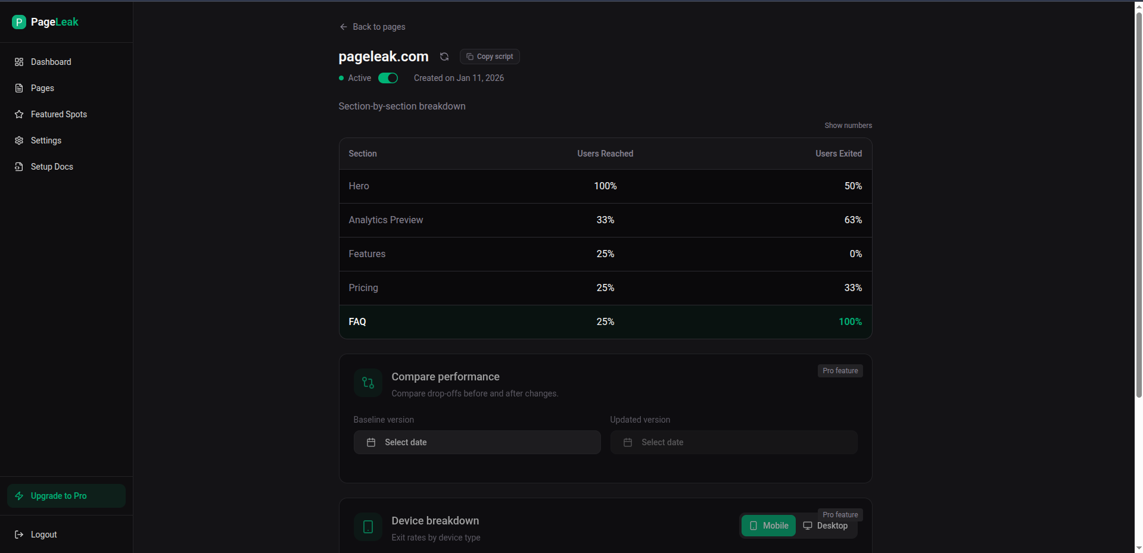Click Upgrade to Pro
This screenshot has height=553, width=1143.
[x=66, y=496]
